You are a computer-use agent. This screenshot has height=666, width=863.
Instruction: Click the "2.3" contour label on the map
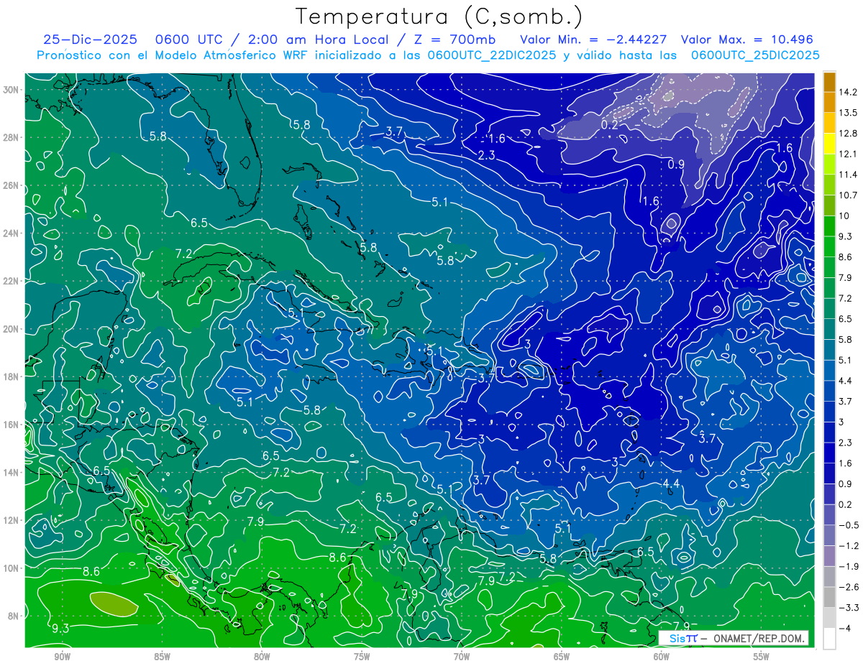(487, 154)
